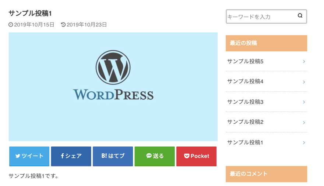Click chevron next to サンプル投稿2
Viewport: 324px width, 186px height.
pyautogui.click(x=304, y=123)
